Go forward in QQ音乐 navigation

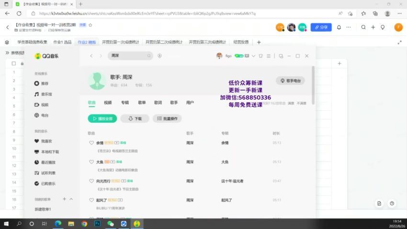click(101, 56)
